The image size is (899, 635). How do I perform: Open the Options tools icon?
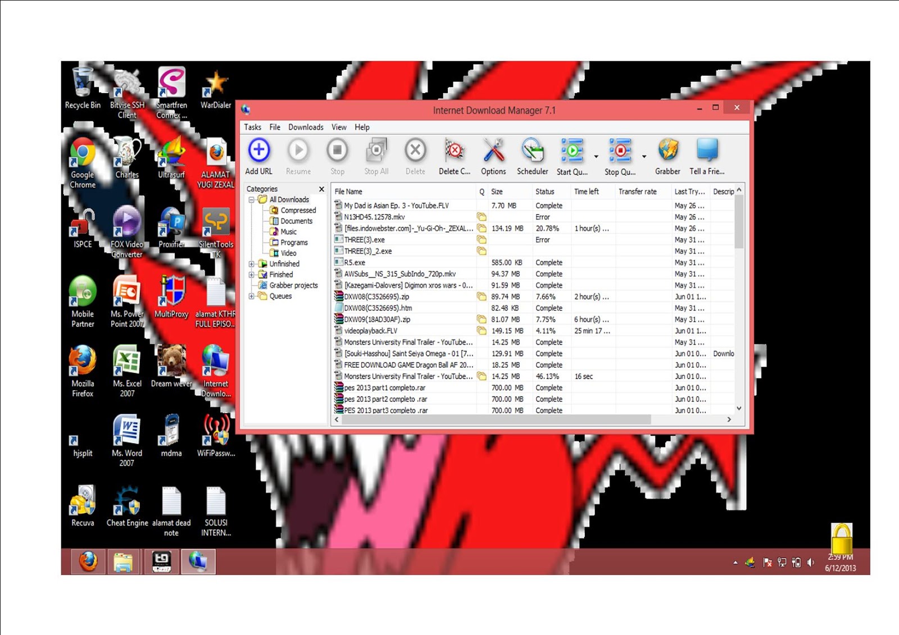(x=493, y=150)
